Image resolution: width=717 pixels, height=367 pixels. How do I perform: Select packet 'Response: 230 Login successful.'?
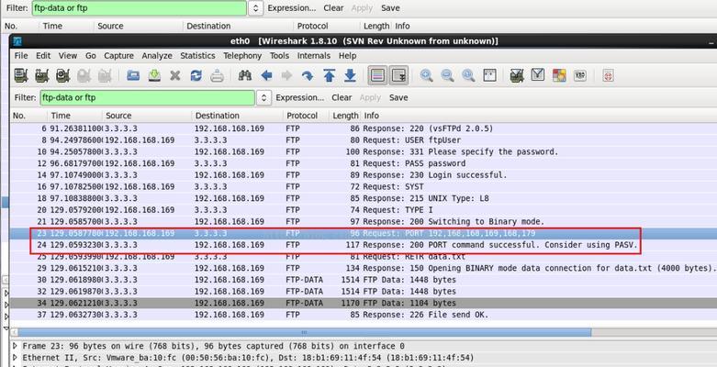tap(363, 175)
